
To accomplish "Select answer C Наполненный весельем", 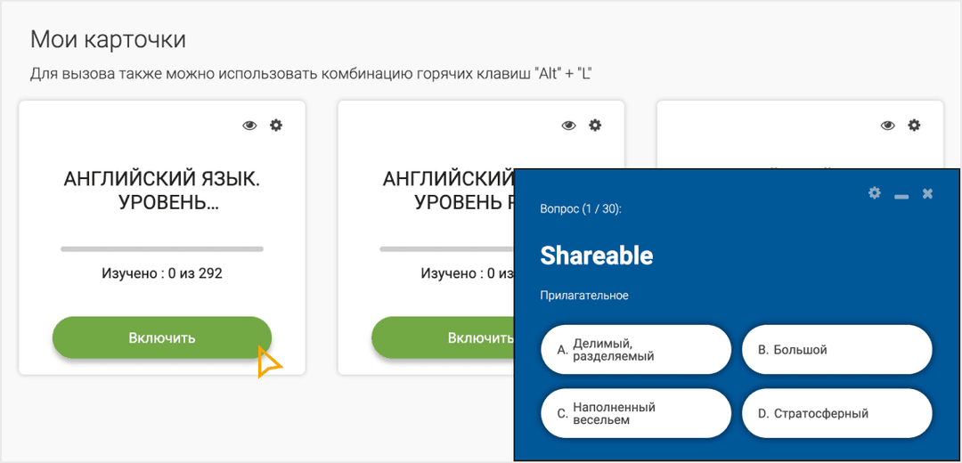I will [x=635, y=414].
